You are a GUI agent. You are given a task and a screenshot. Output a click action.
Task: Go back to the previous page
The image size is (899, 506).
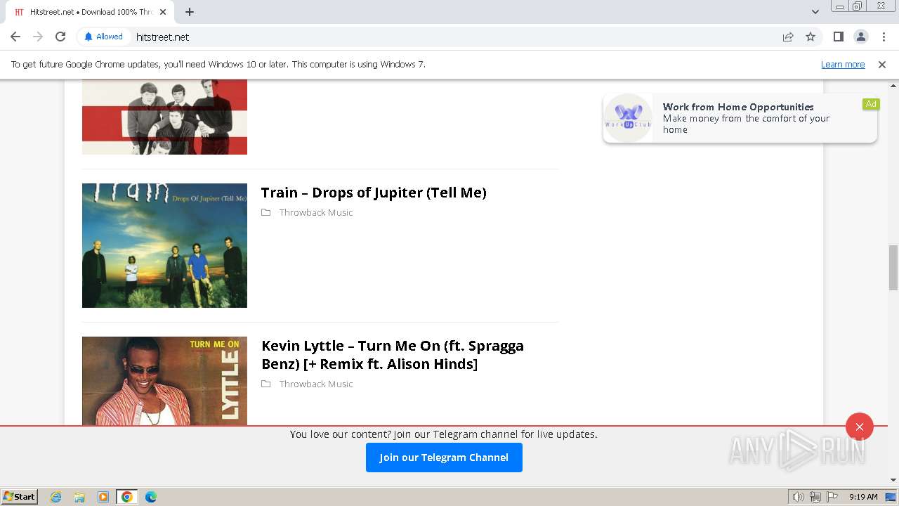click(15, 37)
